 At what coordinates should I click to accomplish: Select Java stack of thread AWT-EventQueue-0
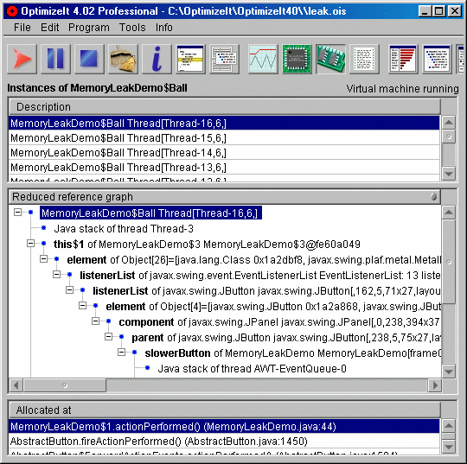[x=252, y=369]
